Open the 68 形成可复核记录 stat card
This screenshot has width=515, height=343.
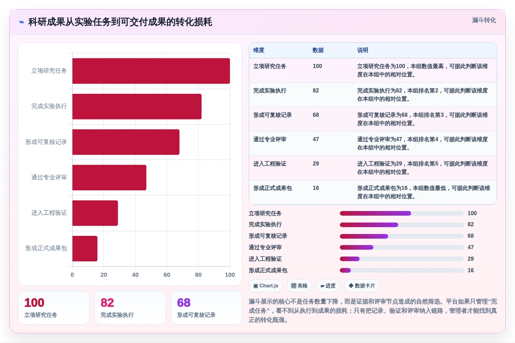206,308
